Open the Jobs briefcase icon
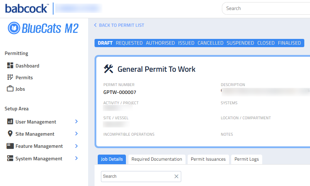This screenshot has width=310, height=186. (x=10, y=89)
